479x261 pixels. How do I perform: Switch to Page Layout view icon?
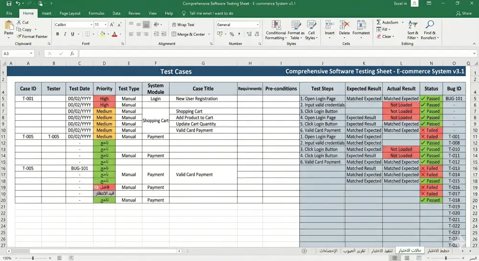[x=407, y=258]
